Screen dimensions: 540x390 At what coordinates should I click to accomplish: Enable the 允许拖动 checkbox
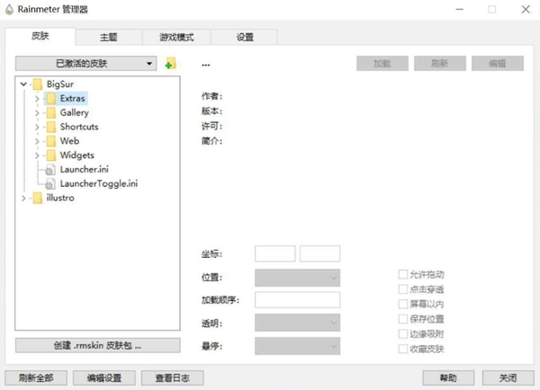pos(403,274)
